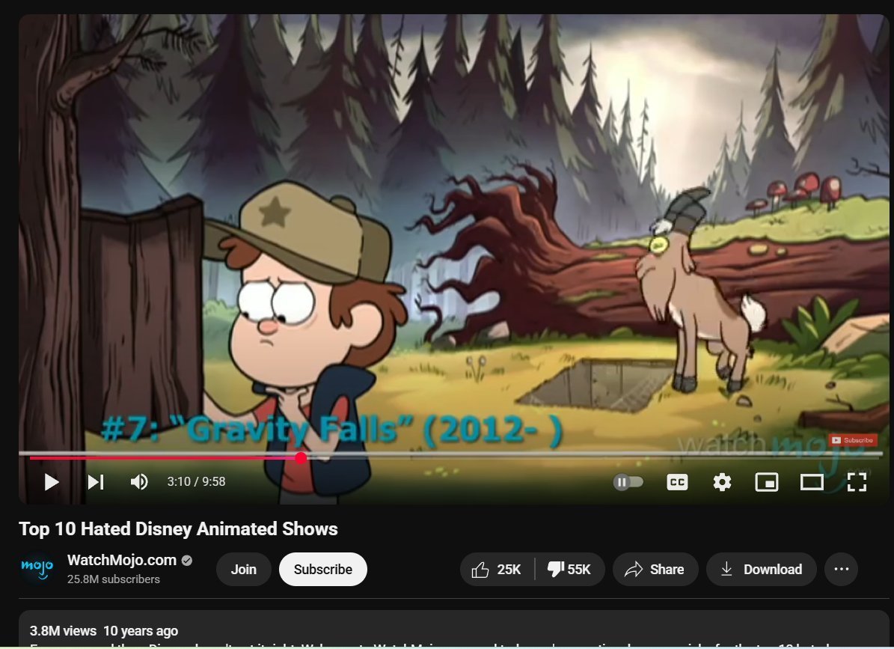The image size is (894, 649).
Task: Click the 3.8M views description text
Action: (63, 631)
